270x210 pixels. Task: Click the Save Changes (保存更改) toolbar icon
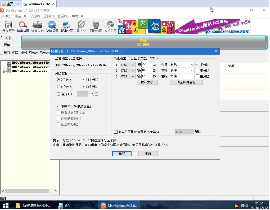(8, 27)
